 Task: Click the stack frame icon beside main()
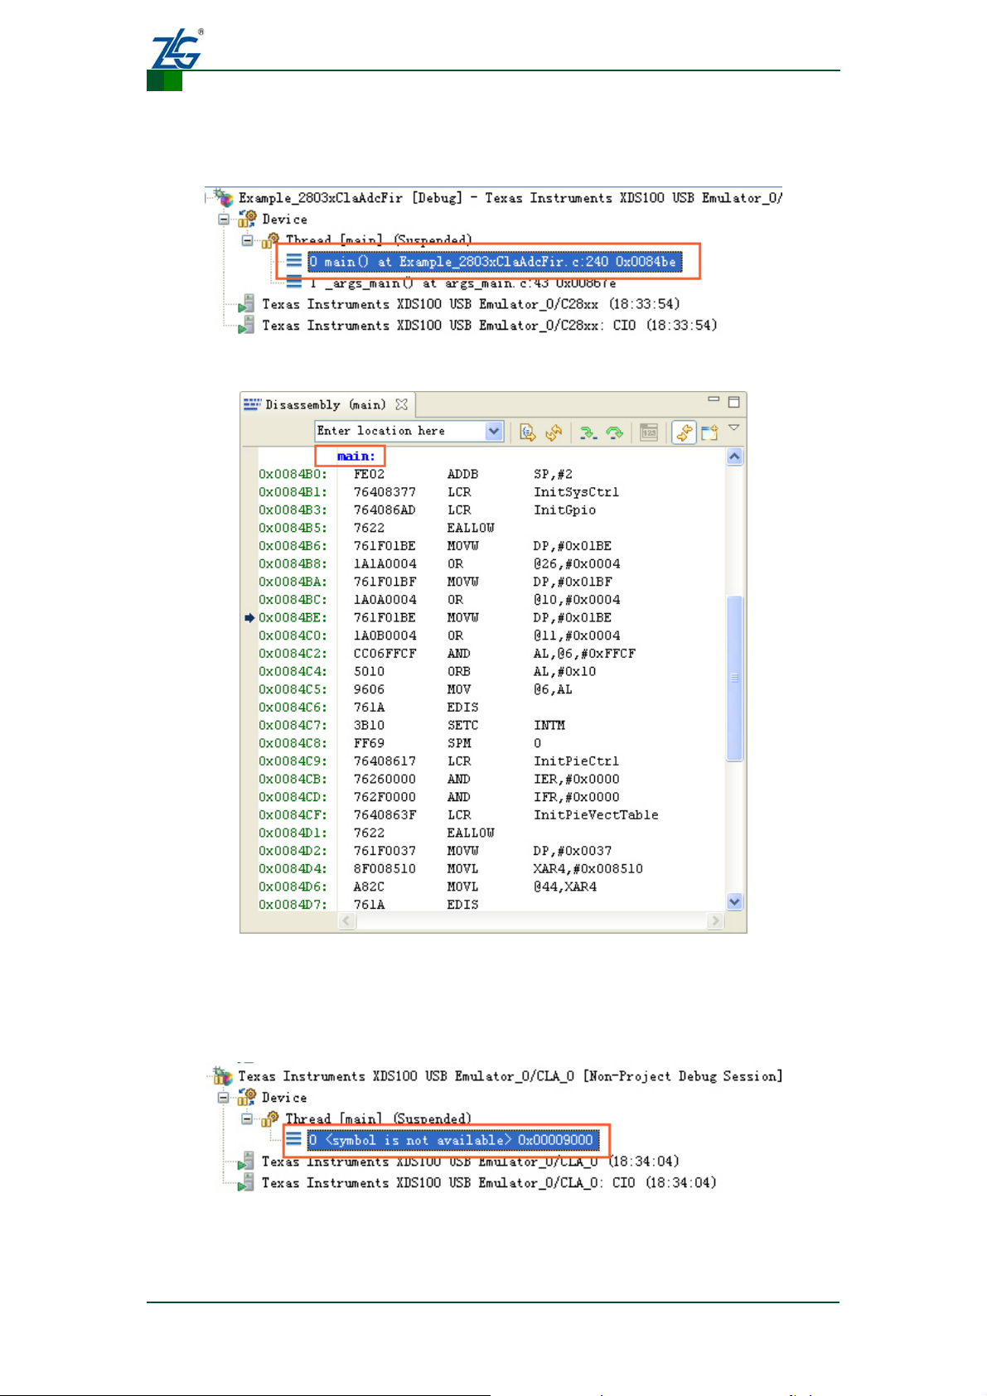click(293, 262)
